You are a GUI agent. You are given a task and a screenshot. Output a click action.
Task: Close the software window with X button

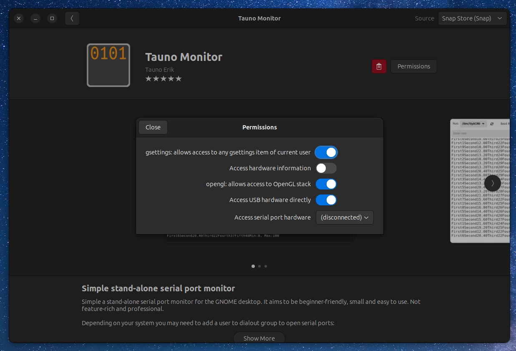click(x=19, y=18)
